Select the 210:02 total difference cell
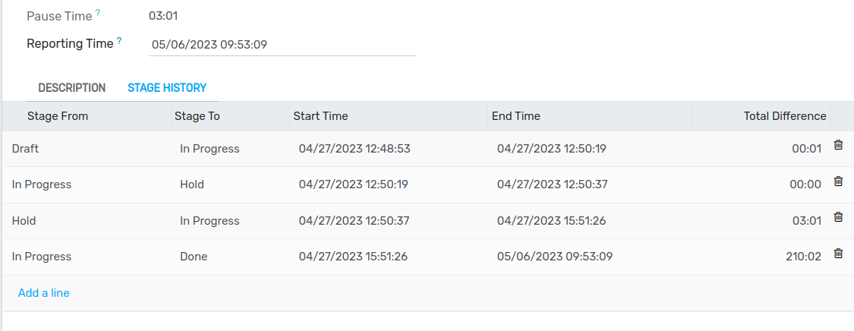The image size is (854, 331). [761, 257]
